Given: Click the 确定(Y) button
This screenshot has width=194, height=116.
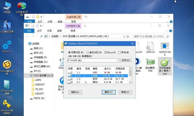Looking at the screenshot, I should pyautogui.click(x=109, y=92).
